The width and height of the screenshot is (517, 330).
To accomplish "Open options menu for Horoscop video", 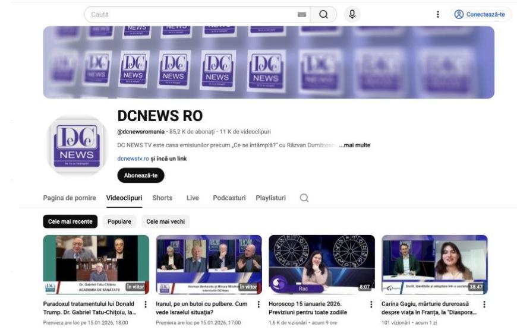I will click(x=371, y=304).
